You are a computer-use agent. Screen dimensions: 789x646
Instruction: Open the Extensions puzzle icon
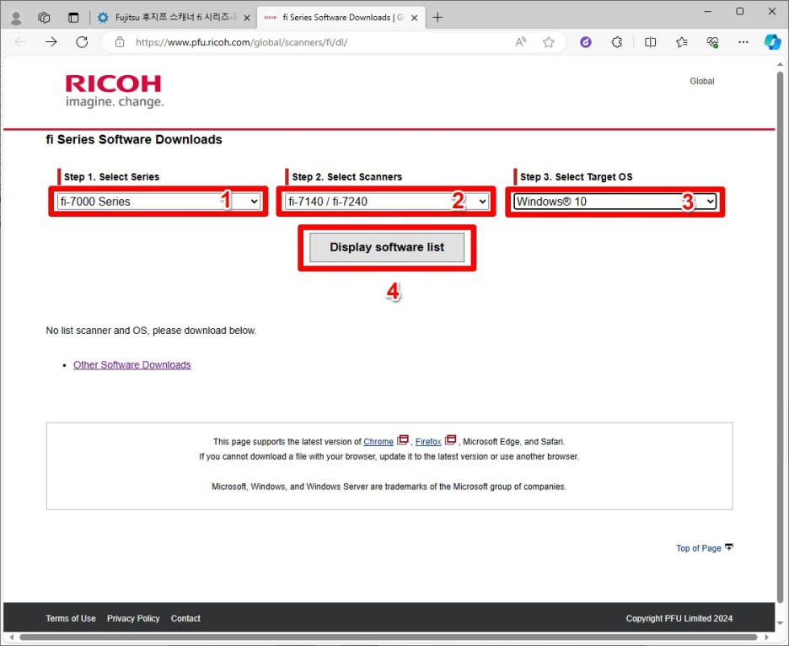[x=617, y=42]
